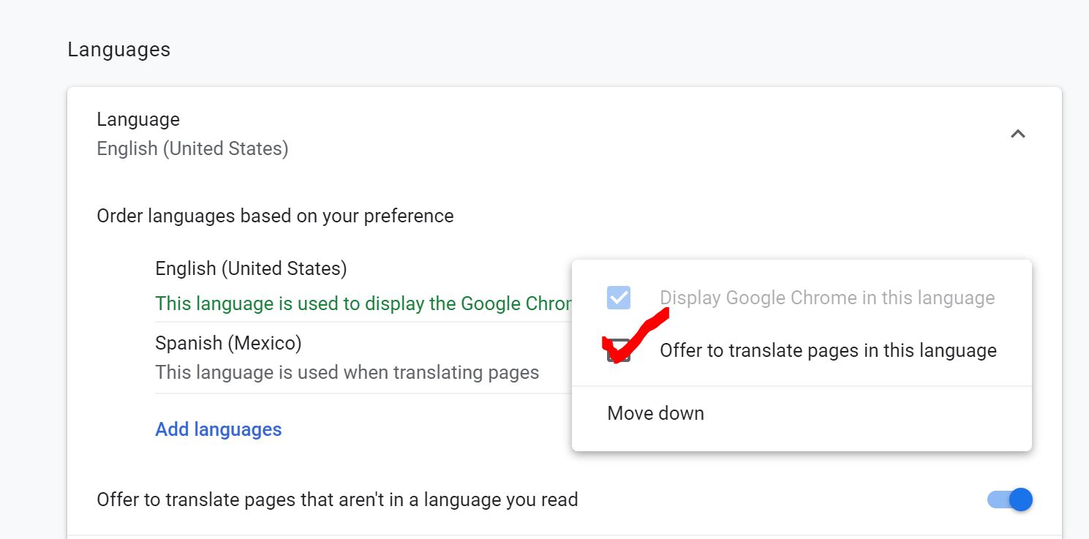Image resolution: width=1089 pixels, height=539 pixels.
Task: Click the green 'used to display Google Chrome' note
Action: (362, 304)
